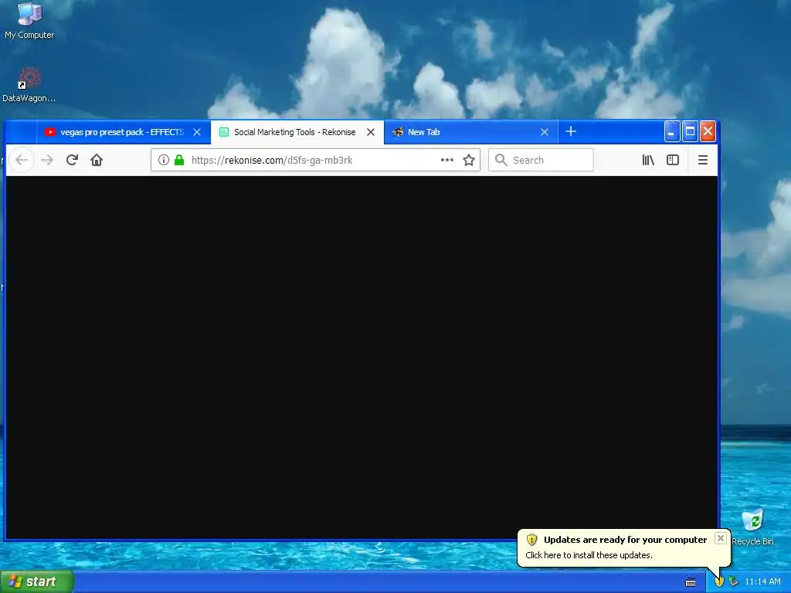The width and height of the screenshot is (791, 593).
Task: Click the search magnifier icon
Action: click(501, 160)
